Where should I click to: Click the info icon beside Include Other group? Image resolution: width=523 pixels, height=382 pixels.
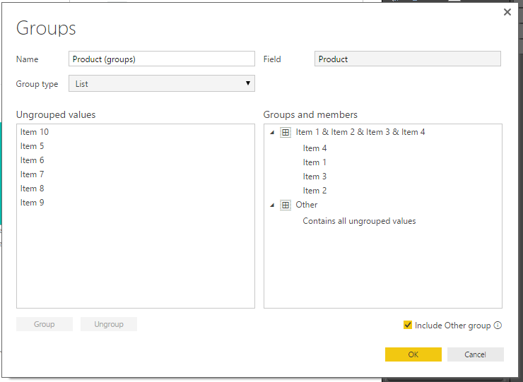pos(498,326)
